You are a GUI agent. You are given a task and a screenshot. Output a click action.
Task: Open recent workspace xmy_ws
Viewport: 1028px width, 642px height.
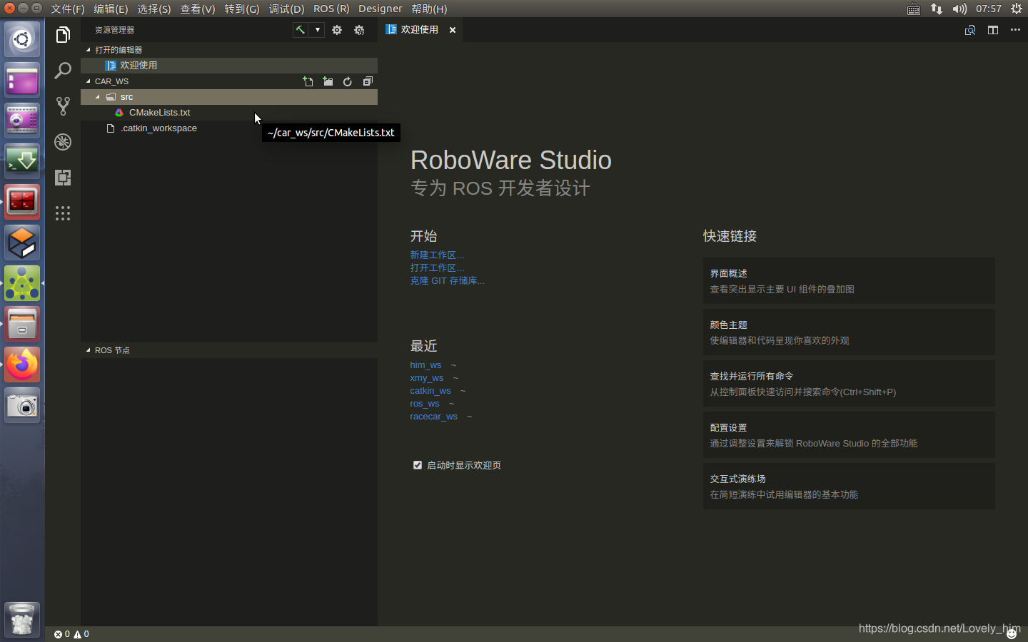[427, 378]
